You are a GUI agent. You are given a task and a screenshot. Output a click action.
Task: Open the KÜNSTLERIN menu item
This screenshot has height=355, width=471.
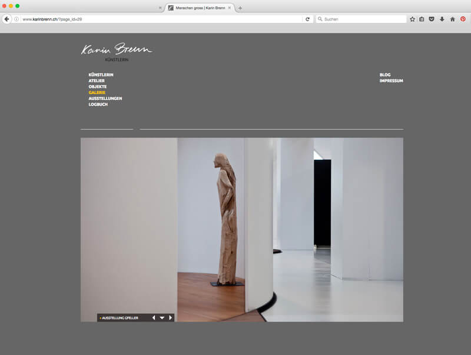[101, 75]
